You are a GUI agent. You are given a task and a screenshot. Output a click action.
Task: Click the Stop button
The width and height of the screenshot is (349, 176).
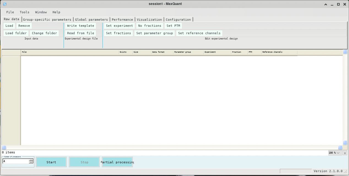84,162
